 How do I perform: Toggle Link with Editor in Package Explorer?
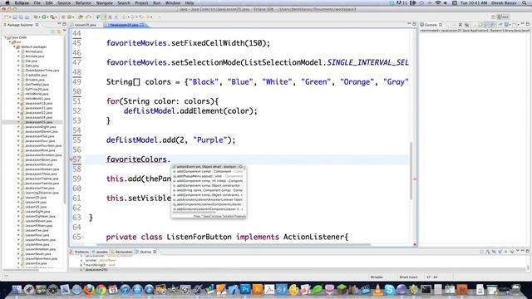pyautogui.click(x=59, y=32)
